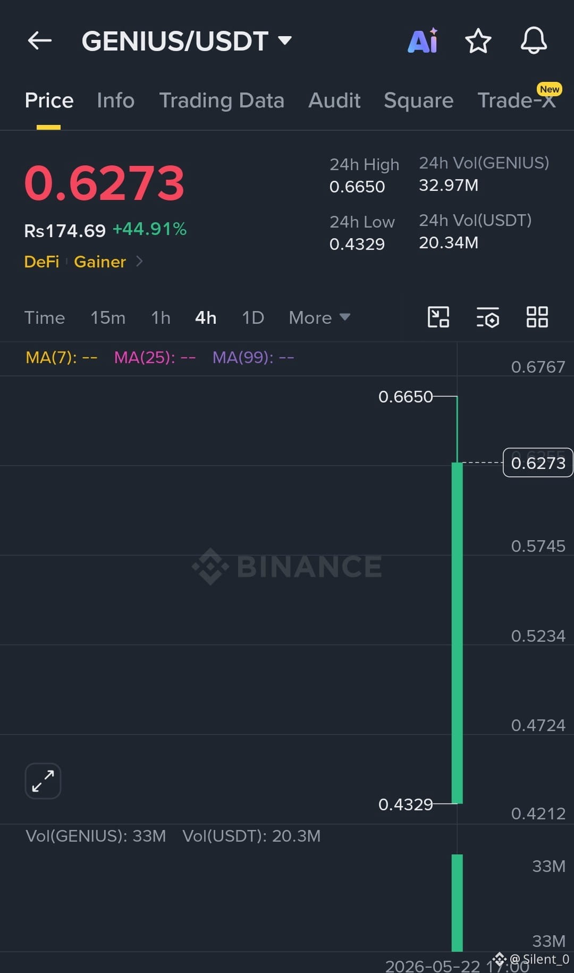Open the Square tab
The image size is (574, 973).
tap(418, 100)
